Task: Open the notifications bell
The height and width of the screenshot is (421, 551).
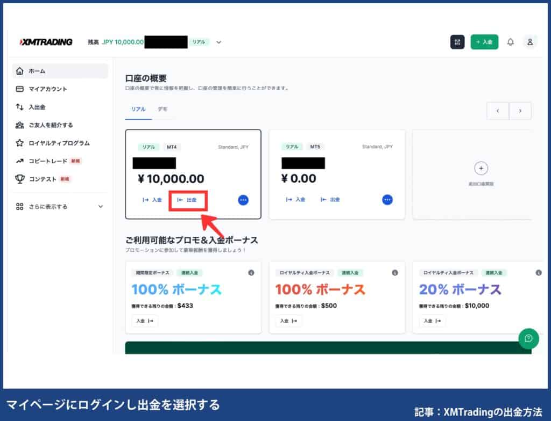Action: [x=510, y=42]
